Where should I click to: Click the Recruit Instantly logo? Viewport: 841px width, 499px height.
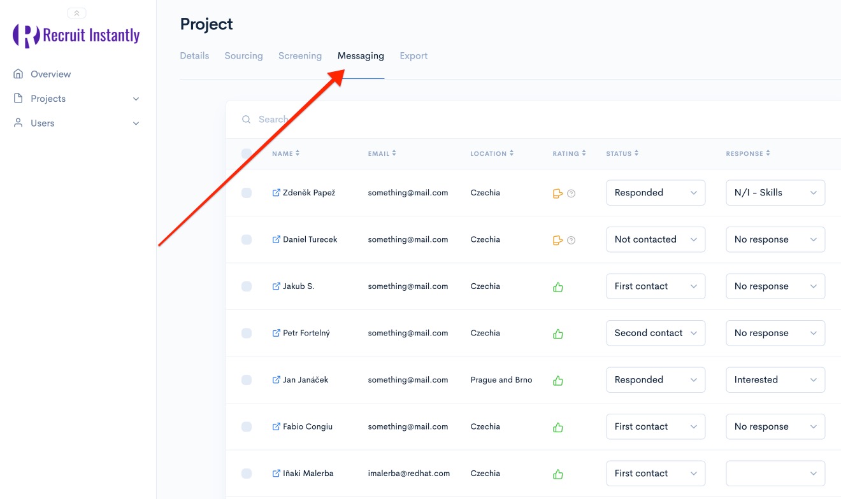[76, 36]
